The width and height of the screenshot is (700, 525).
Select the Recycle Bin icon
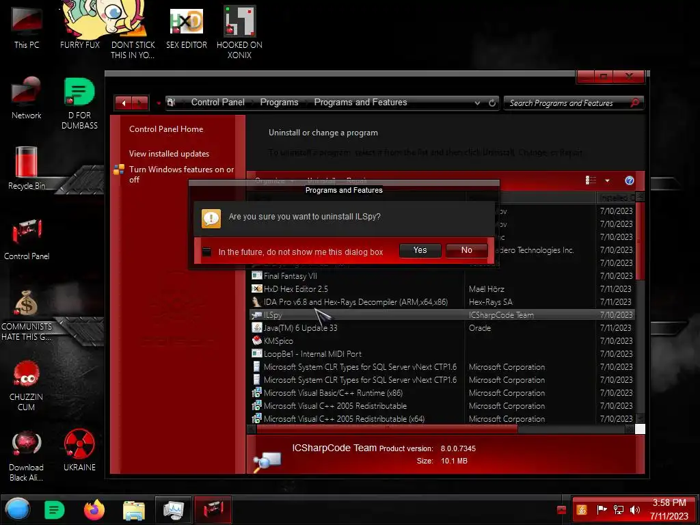pos(27,168)
